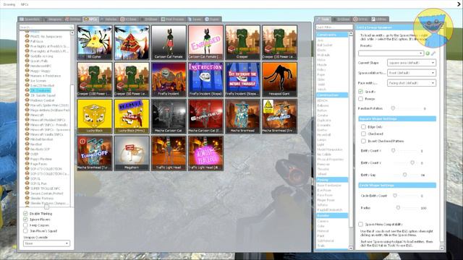Enable the Checkered option
Viewport: 463px width, 260px height.
pyautogui.click(x=363, y=134)
